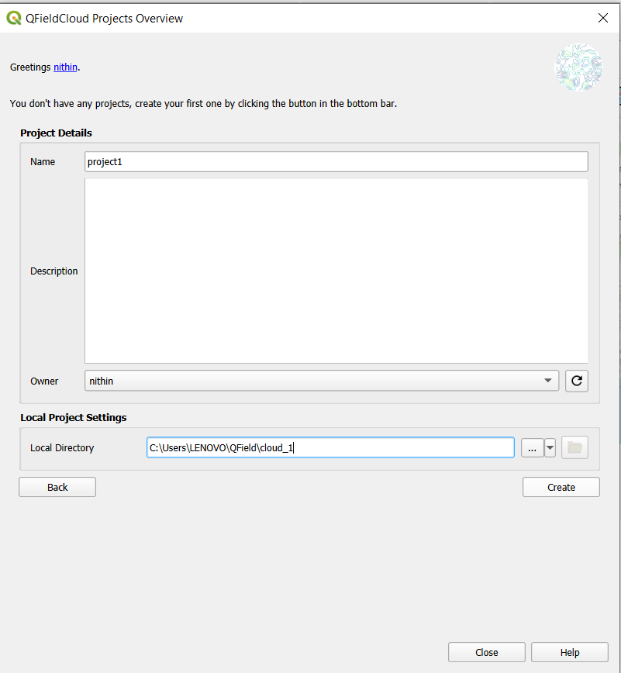
Task: Open the nithin profile link
Action: (x=65, y=67)
